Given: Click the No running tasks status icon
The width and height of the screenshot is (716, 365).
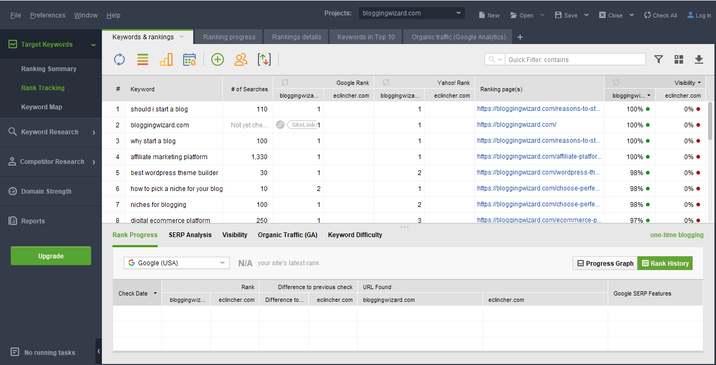Looking at the screenshot, I should point(15,352).
